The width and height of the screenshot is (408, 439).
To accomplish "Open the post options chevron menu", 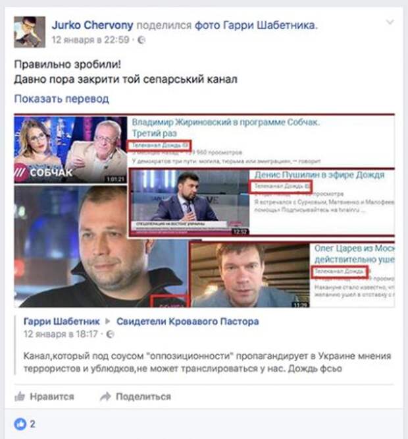I will coord(390,22).
